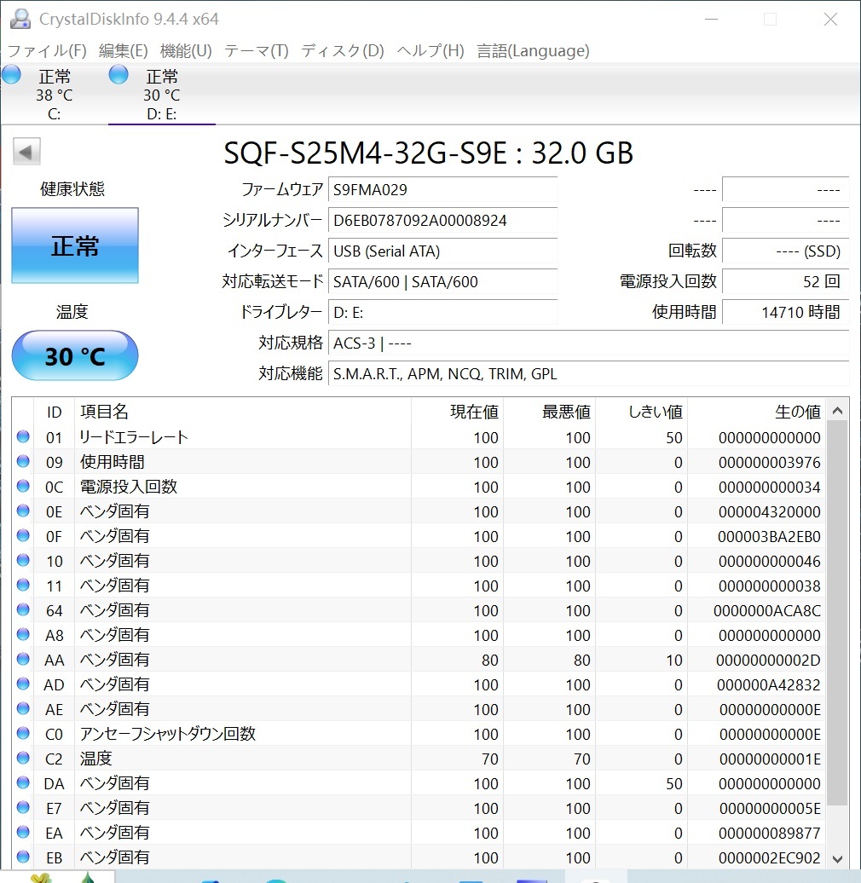Screen dimensions: 861x883
Task: Click the status dot beside the 温度 attribute
Action: [x=22, y=759]
